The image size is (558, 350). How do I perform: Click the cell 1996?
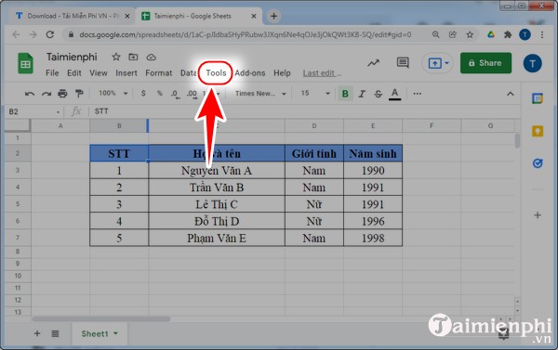click(373, 221)
